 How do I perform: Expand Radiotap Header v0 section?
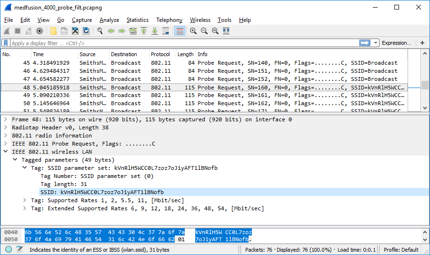click(x=6, y=127)
